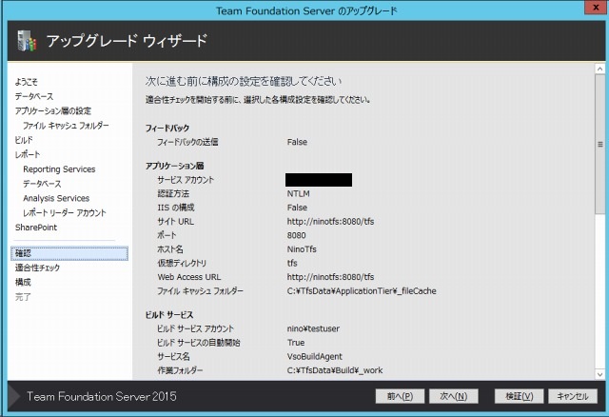
Task: Click service name value VsoBuildAgent
Action: tap(315, 356)
